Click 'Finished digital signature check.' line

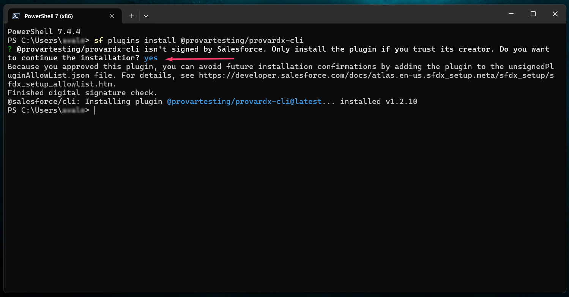click(x=82, y=93)
